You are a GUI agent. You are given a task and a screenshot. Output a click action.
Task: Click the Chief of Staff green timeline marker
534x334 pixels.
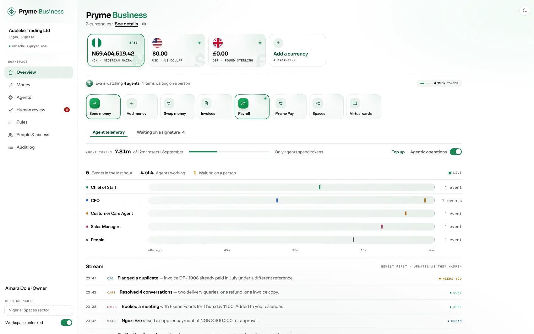320,187
